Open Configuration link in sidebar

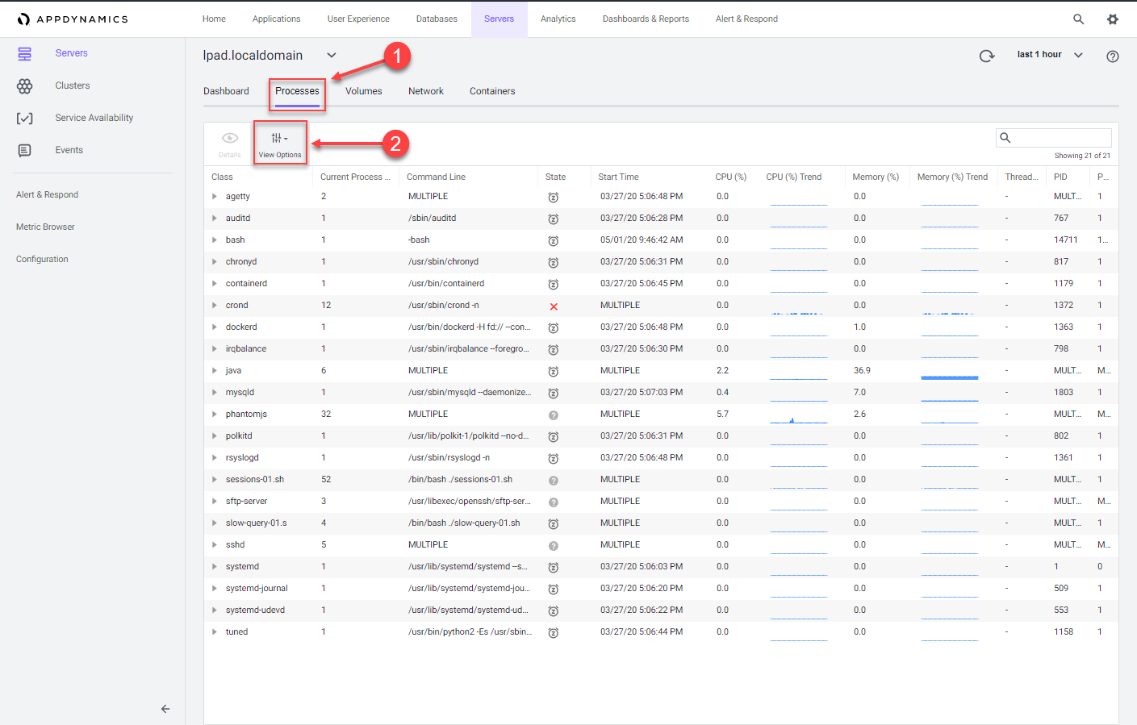[42, 260]
